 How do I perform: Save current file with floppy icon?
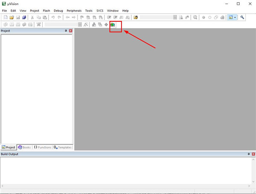coord(18,17)
